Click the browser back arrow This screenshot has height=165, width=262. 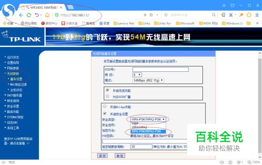pyautogui.click(x=21, y=15)
